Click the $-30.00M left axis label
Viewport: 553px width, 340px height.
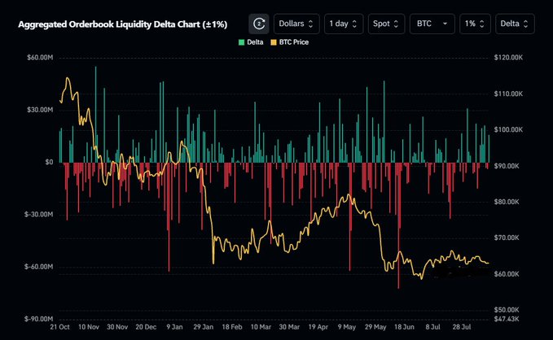pyautogui.click(x=39, y=215)
